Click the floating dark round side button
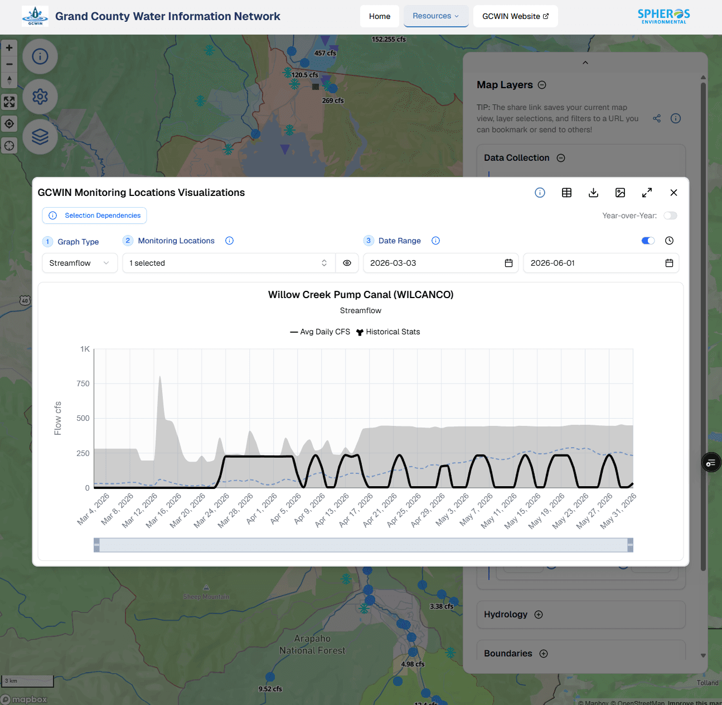This screenshot has height=705, width=722. tap(711, 463)
